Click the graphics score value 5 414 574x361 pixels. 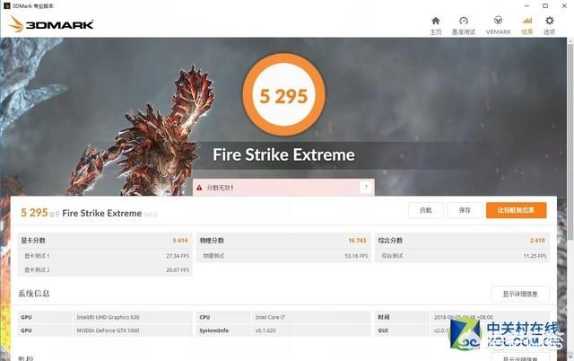click(x=180, y=241)
